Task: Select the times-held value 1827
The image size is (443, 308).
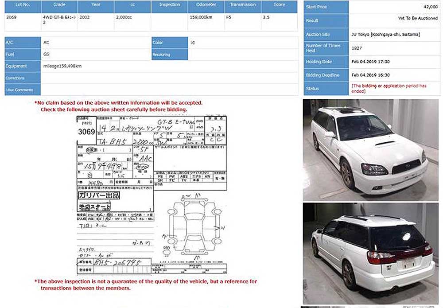Action: (357, 48)
